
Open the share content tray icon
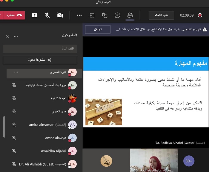35,15
